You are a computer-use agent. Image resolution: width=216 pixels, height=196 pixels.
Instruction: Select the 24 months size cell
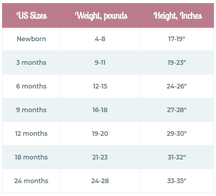pyautogui.click(x=31, y=181)
